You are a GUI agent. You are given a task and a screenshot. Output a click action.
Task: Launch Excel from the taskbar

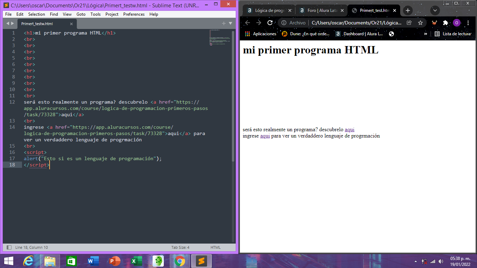click(x=137, y=261)
